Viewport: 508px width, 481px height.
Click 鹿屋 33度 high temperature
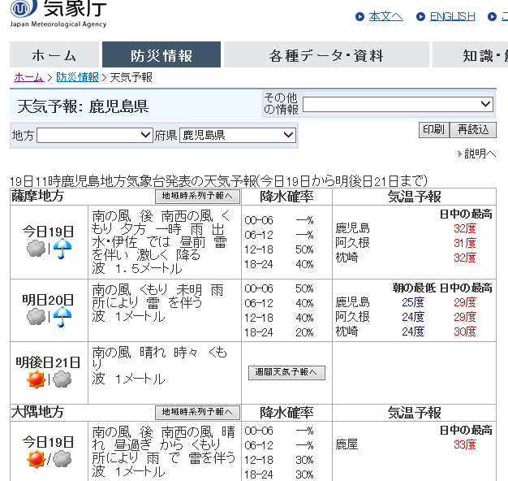(x=465, y=444)
